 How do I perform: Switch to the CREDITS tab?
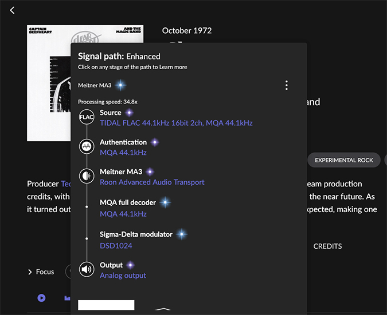point(327,246)
